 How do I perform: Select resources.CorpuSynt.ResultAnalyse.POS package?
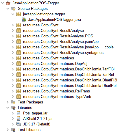[x=58, y=36]
